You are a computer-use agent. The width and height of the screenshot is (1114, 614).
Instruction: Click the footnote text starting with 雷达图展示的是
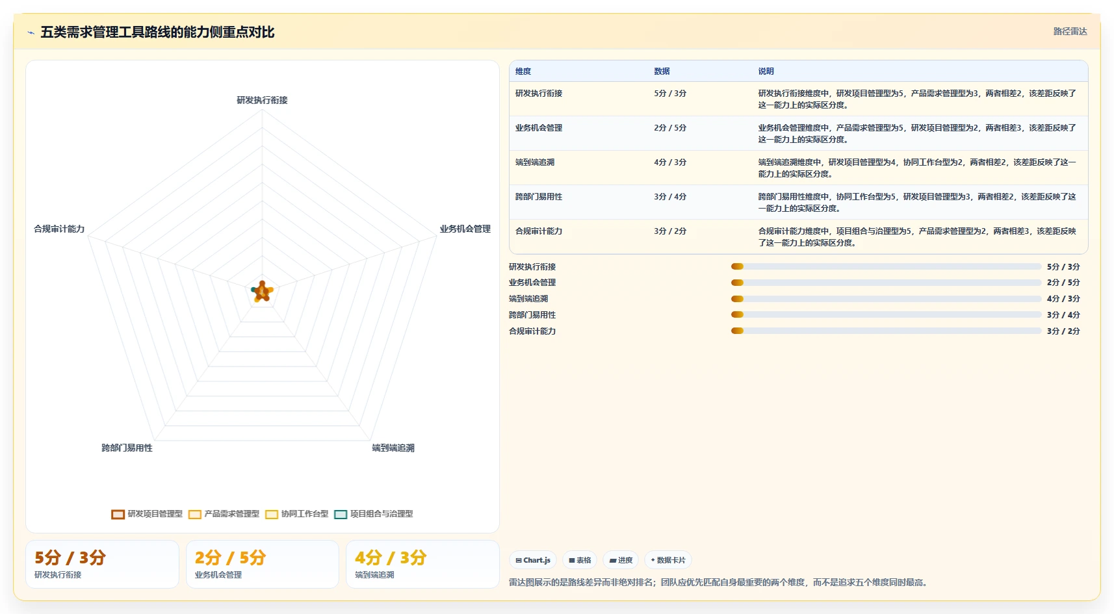pos(719,582)
